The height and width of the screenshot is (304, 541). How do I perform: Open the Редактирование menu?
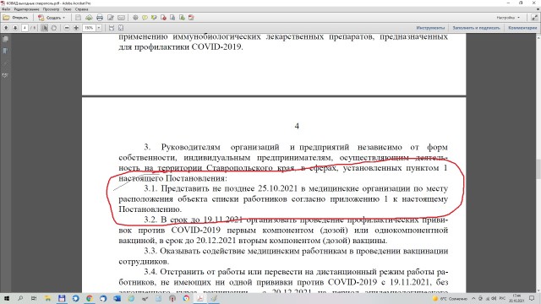(x=26, y=9)
